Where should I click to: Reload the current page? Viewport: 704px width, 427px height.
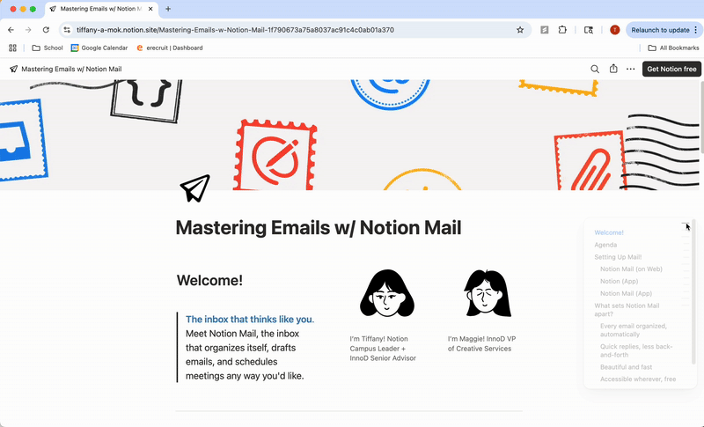(46, 30)
